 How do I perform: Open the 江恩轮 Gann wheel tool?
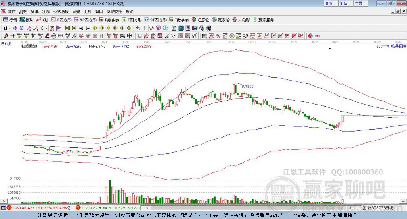tap(200, 20)
